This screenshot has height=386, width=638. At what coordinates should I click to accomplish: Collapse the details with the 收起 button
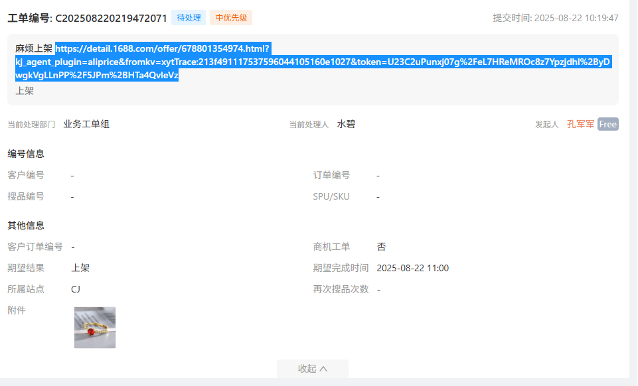pyautogui.click(x=312, y=369)
